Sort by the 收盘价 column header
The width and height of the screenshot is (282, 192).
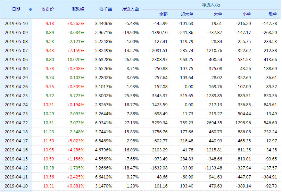(48, 9)
